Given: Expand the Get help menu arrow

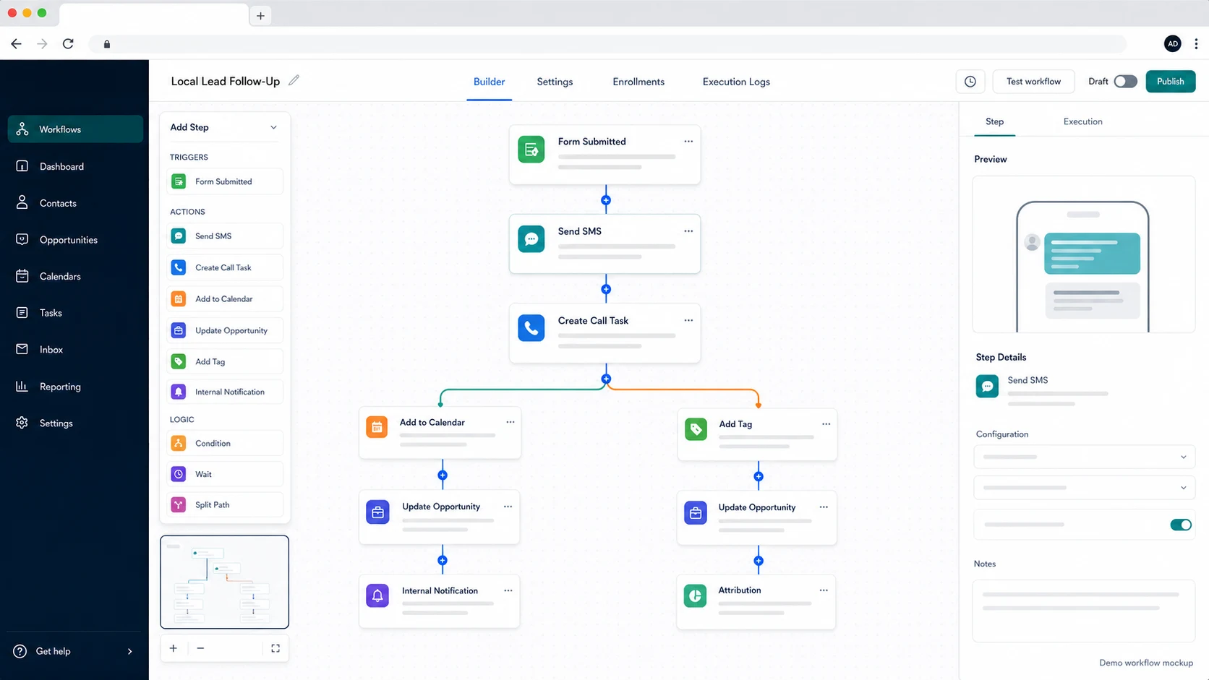Looking at the screenshot, I should [x=130, y=651].
